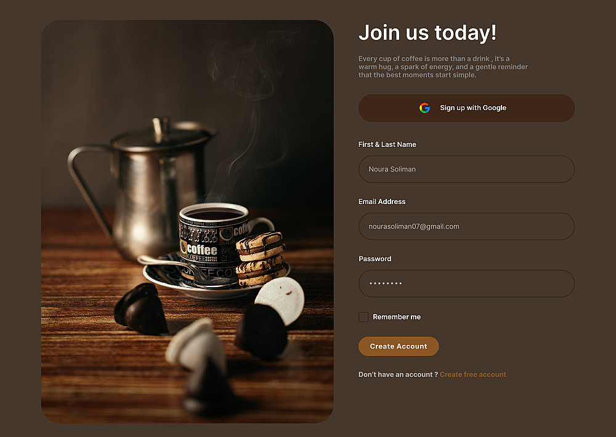Click the First & Last Name label
Image resolution: width=616 pixels, height=437 pixels.
tap(387, 144)
